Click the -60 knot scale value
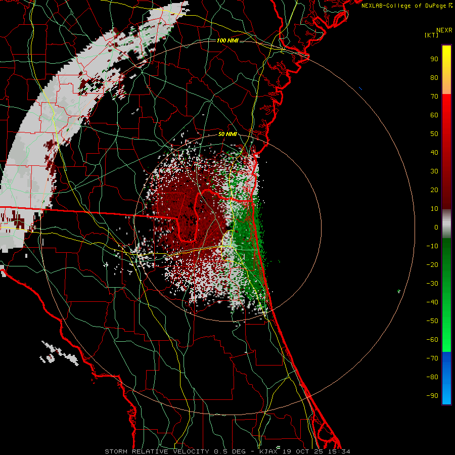Image resolution: width=455 pixels, height=455 pixels. point(432,340)
